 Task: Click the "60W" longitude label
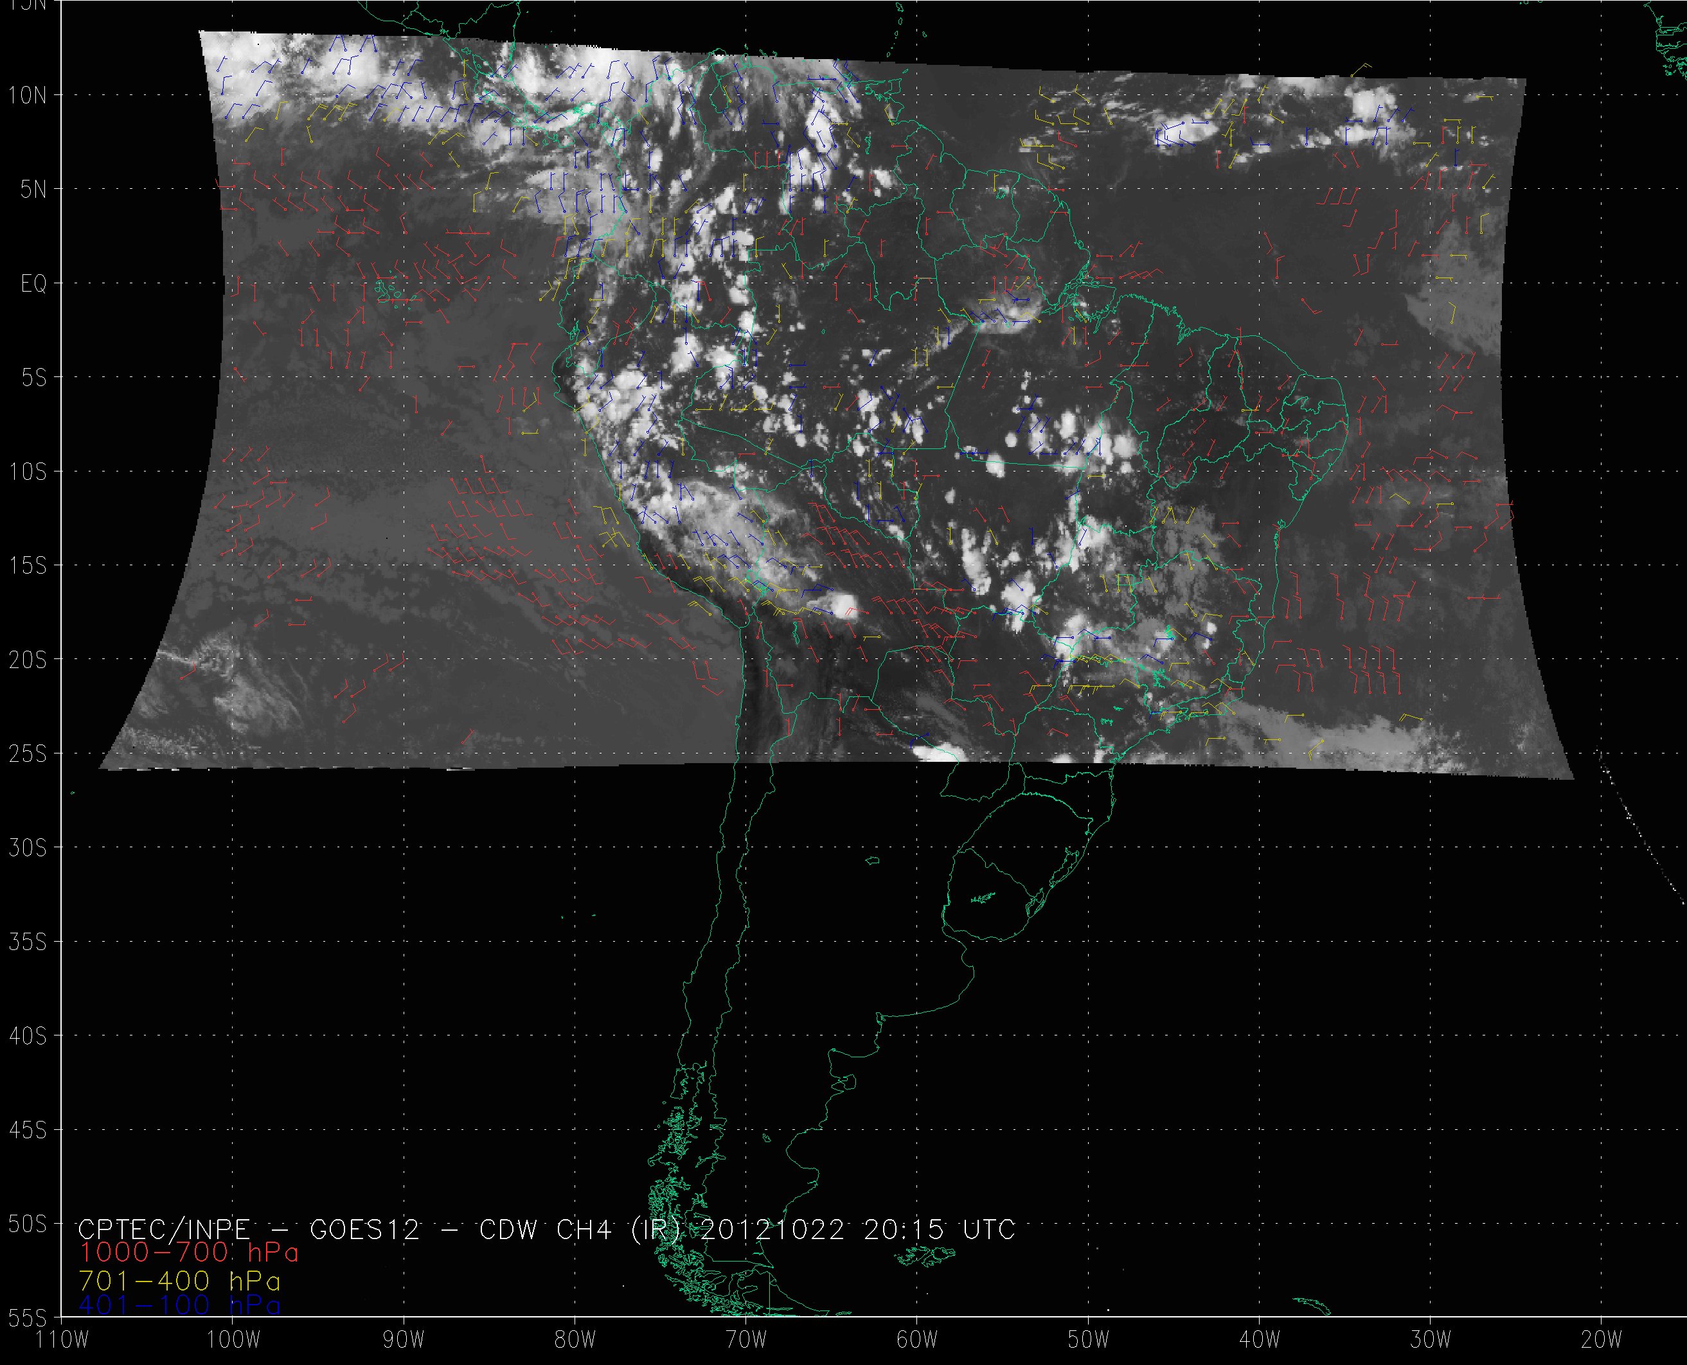917,1340
